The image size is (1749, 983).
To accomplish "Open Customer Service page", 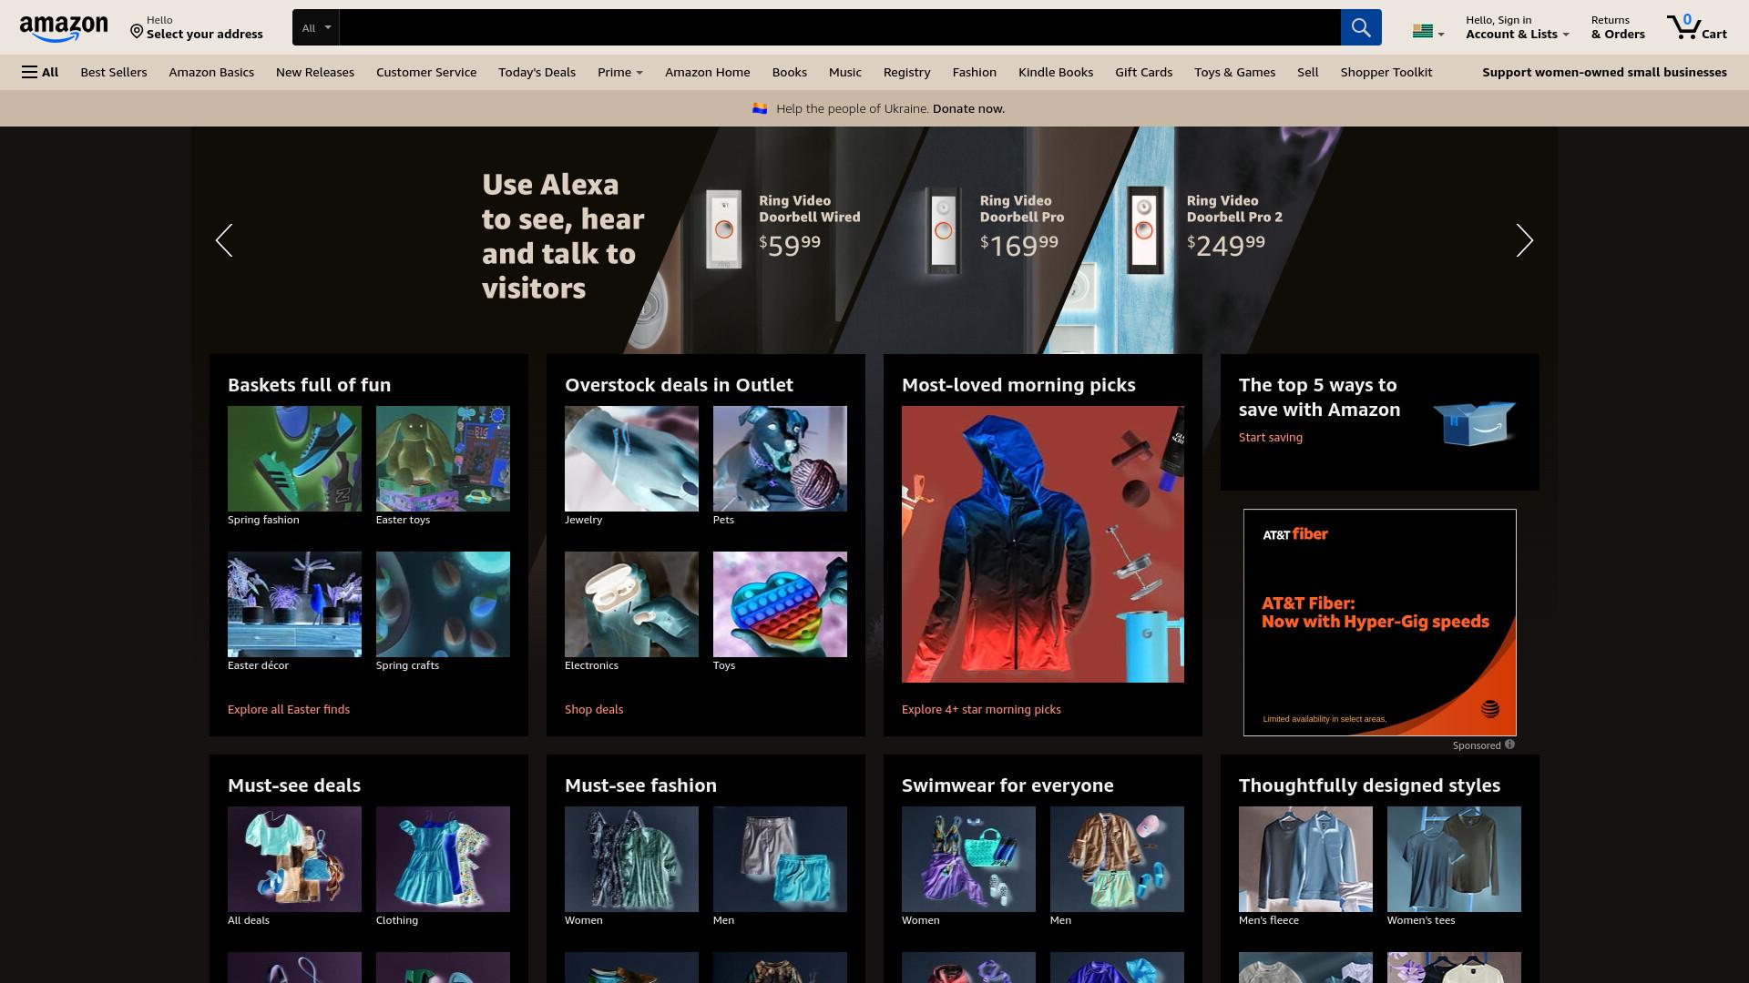I will tap(426, 72).
